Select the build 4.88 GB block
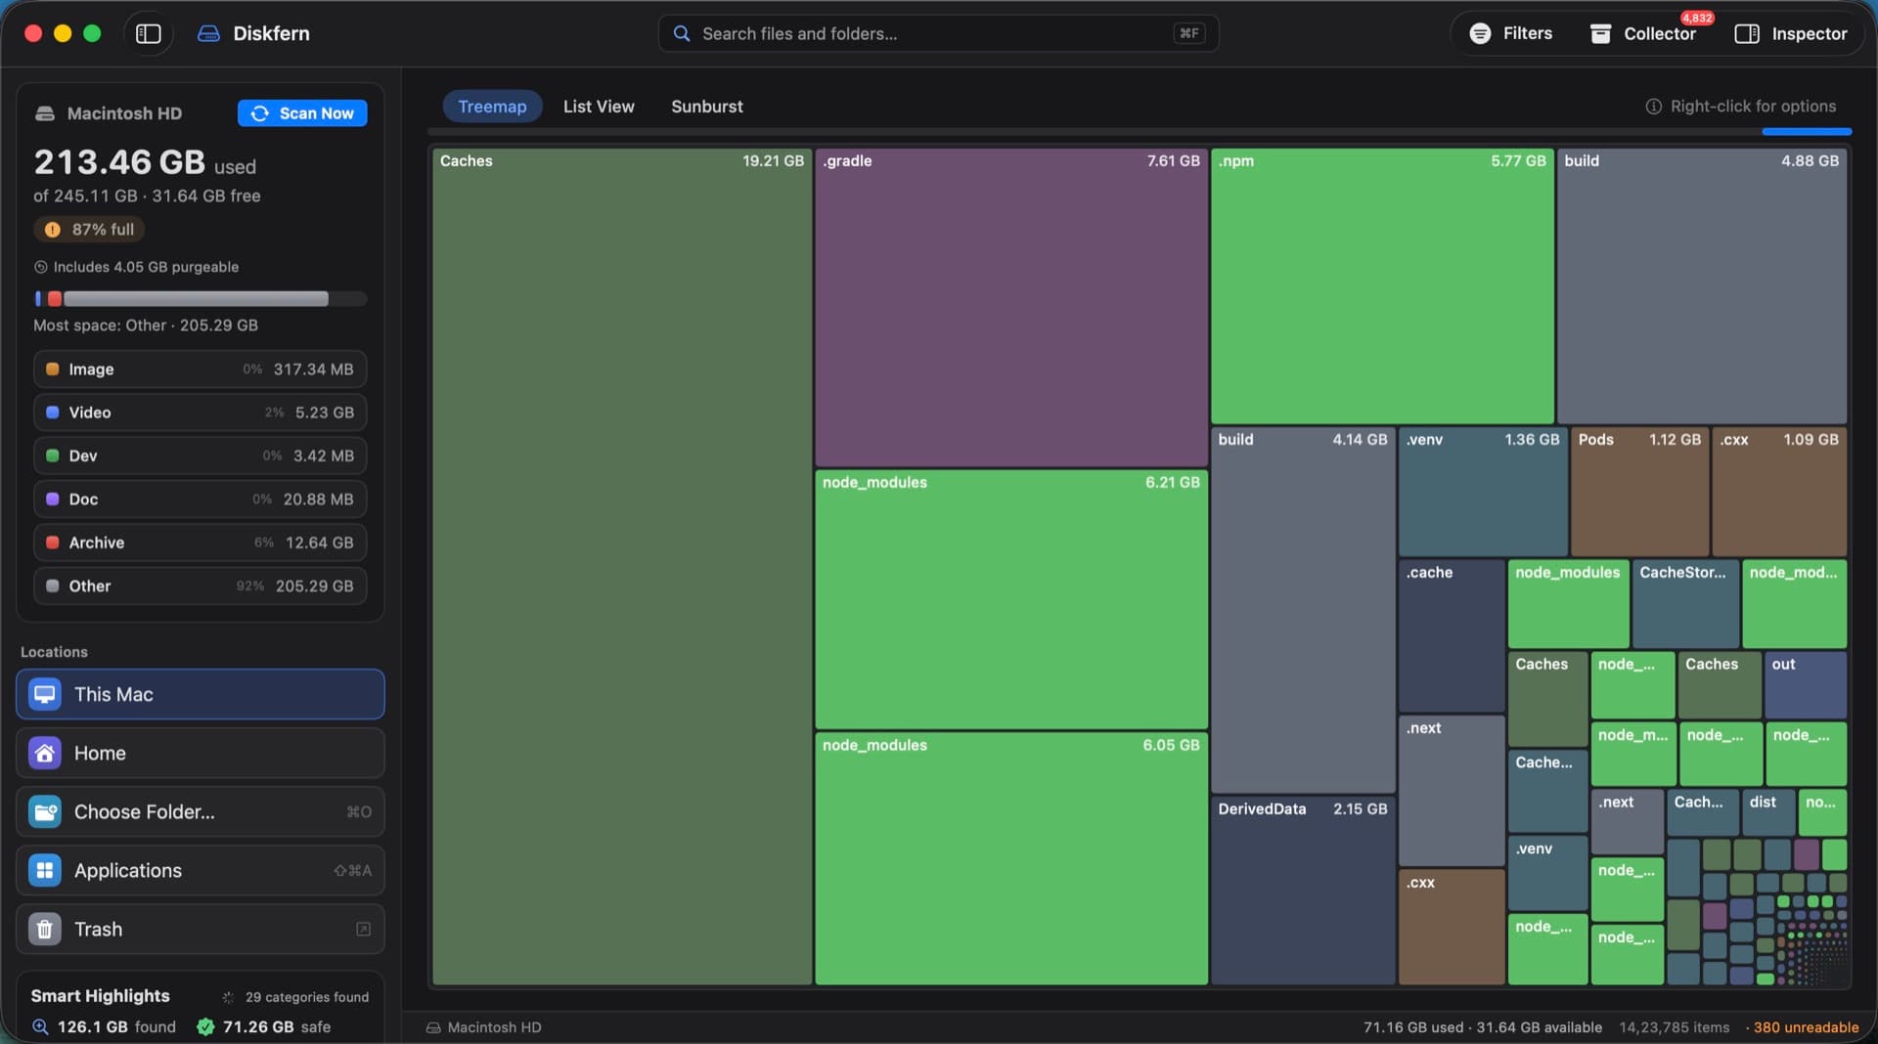This screenshot has width=1878, height=1044. pyautogui.click(x=1702, y=285)
